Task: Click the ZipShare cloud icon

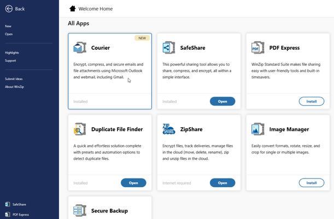Action: pyautogui.click(x=169, y=129)
